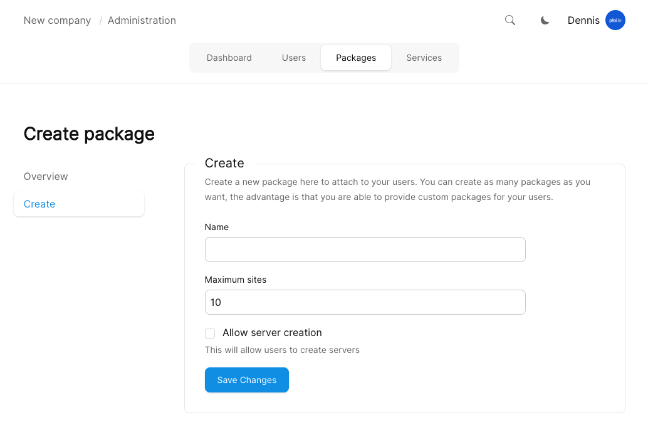The height and width of the screenshot is (447, 648).
Task: Select the Packages tab
Action: coord(356,58)
